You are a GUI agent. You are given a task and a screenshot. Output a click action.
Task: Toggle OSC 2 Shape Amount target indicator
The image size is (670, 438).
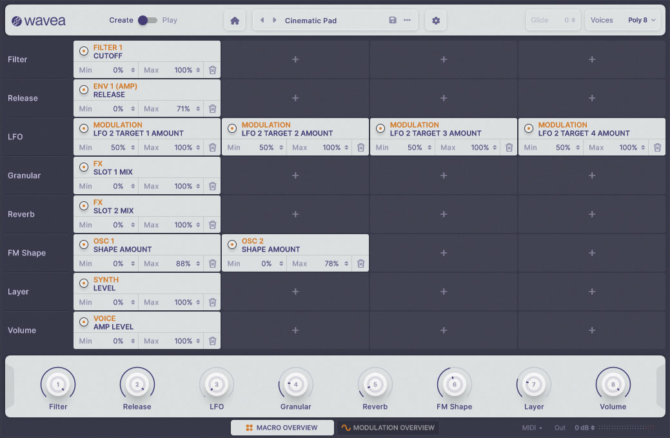[x=232, y=244]
